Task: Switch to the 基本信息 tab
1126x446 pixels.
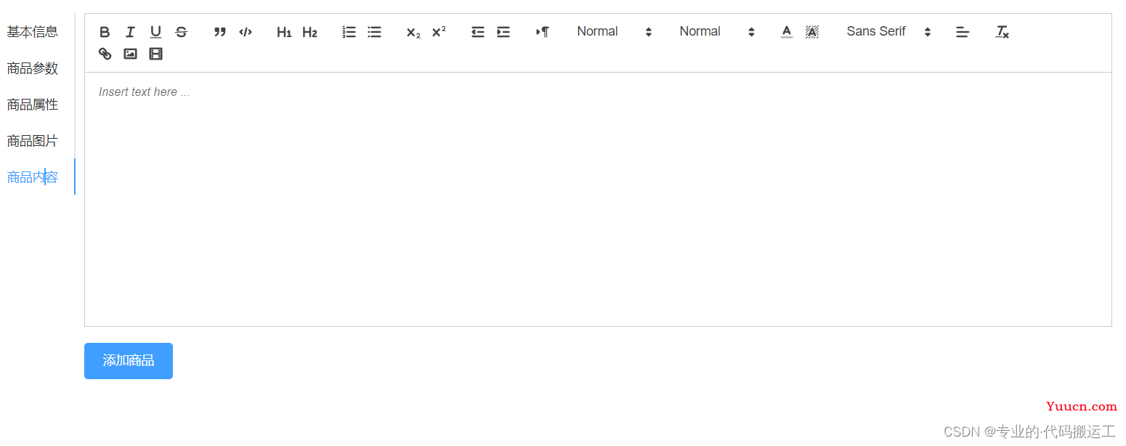Action: coord(33,32)
